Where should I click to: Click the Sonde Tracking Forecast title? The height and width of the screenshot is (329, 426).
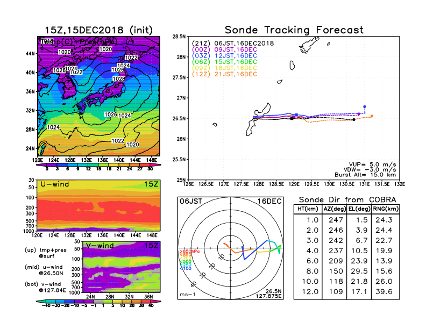(x=294, y=30)
